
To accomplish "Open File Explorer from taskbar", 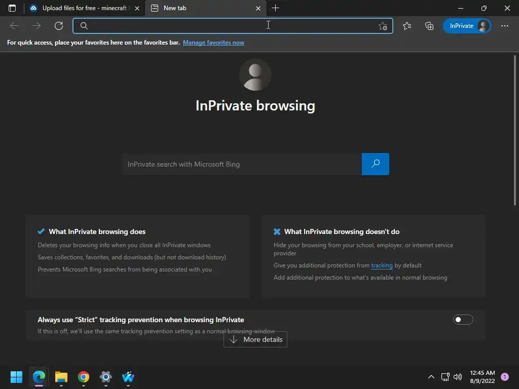I will point(61,377).
